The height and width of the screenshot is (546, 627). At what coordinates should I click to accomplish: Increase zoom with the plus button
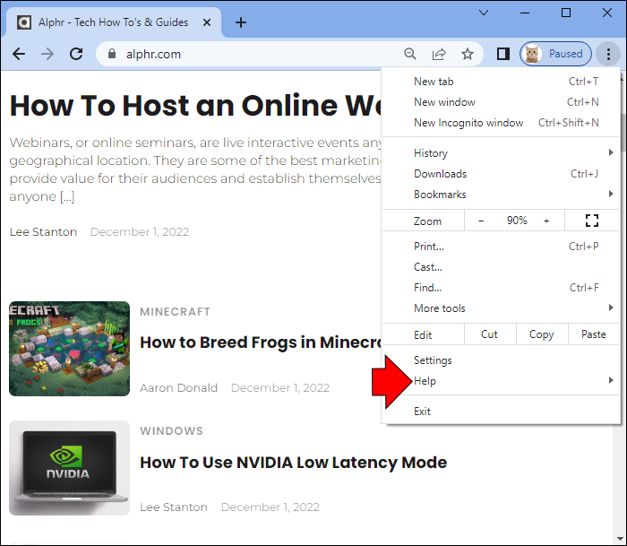[x=546, y=221]
